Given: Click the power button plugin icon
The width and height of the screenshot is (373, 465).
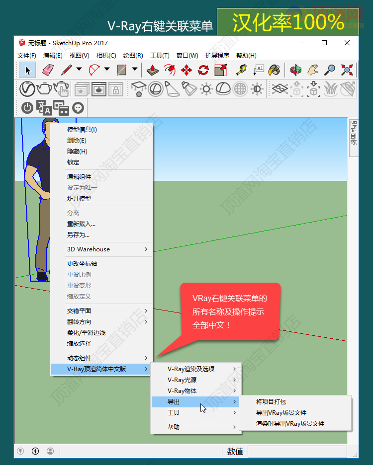Looking at the screenshot, I should [x=27, y=108].
